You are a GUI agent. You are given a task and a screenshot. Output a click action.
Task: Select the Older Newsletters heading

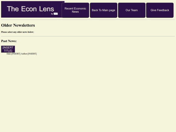pos(18,25)
